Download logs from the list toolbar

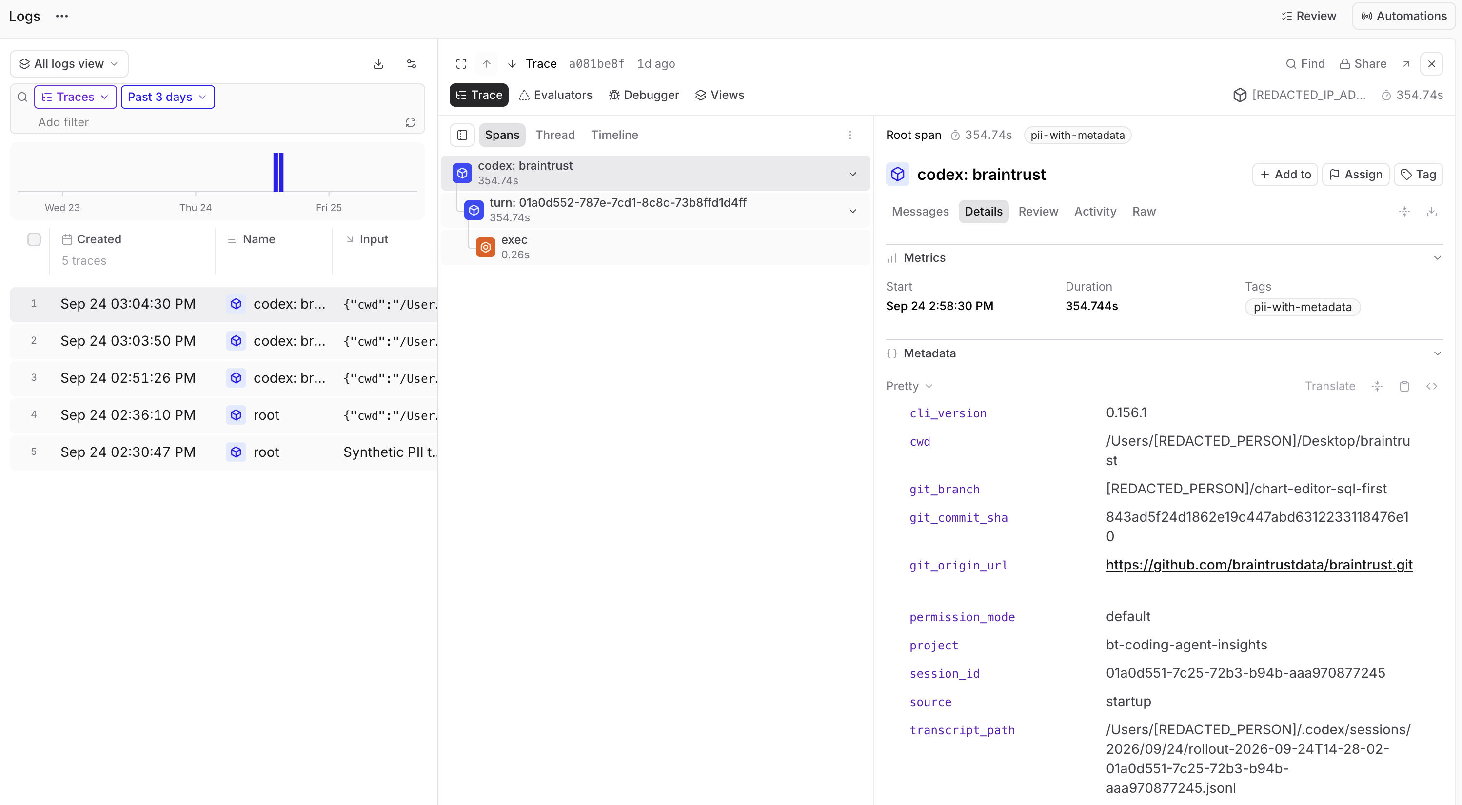click(378, 64)
